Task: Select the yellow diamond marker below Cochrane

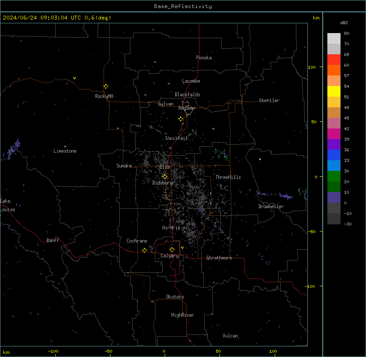Action: tap(144, 251)
